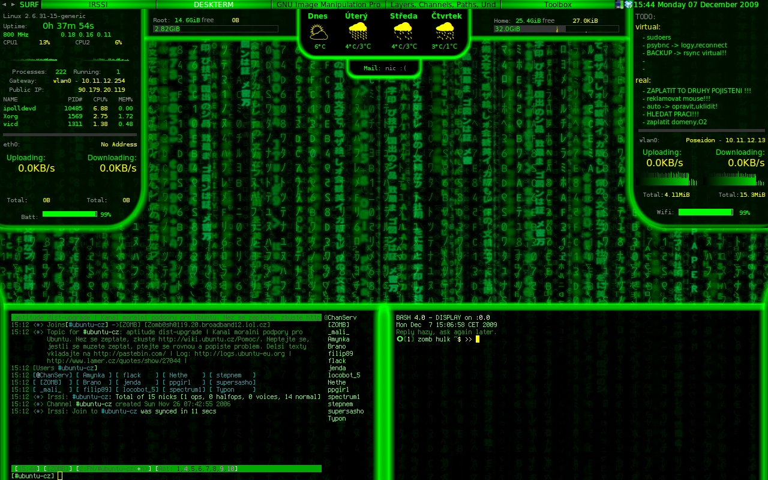This screenshot has height=480, width=768.
Task: Click the Wifi signal bar at 99%
Action: coord(706,212)
